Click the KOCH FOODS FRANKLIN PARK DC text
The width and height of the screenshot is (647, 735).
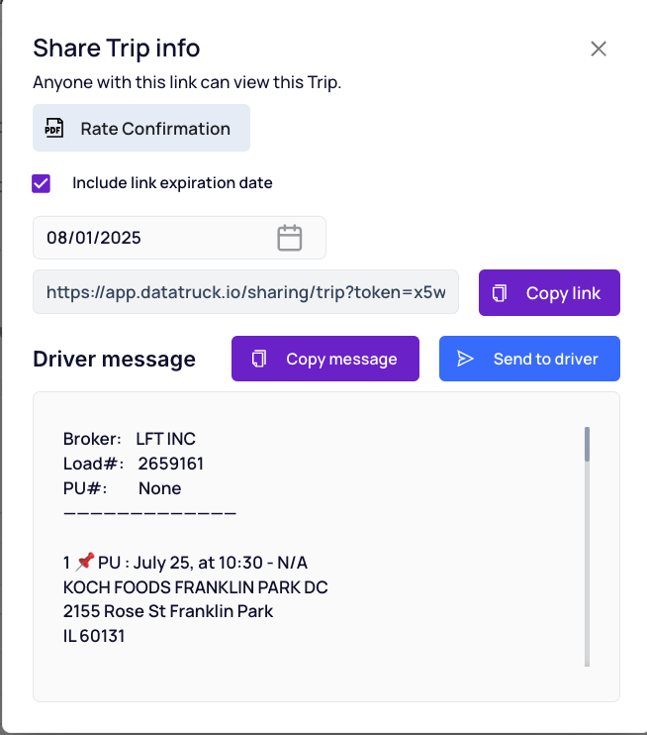pos(195,586)
